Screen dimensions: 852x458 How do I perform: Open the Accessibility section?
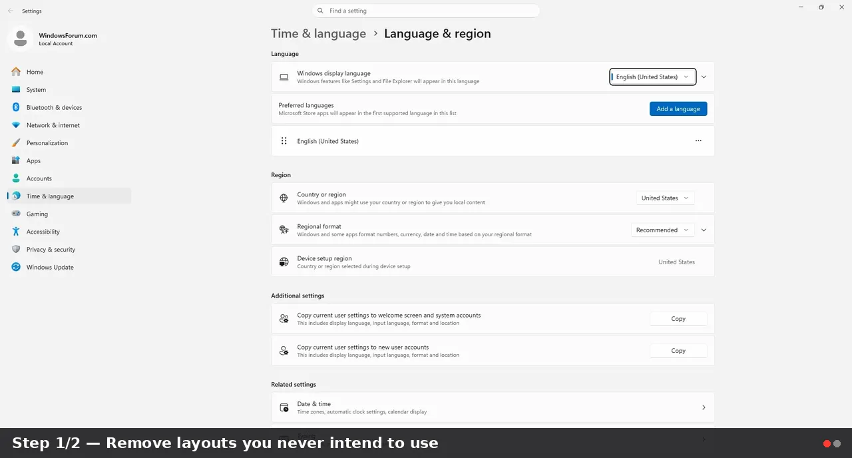(69, 232)
